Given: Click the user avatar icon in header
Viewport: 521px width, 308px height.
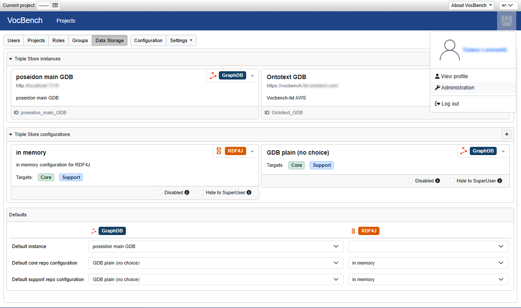Looking at the screenshot, I should pyautogui.click(x=506, y=20).
